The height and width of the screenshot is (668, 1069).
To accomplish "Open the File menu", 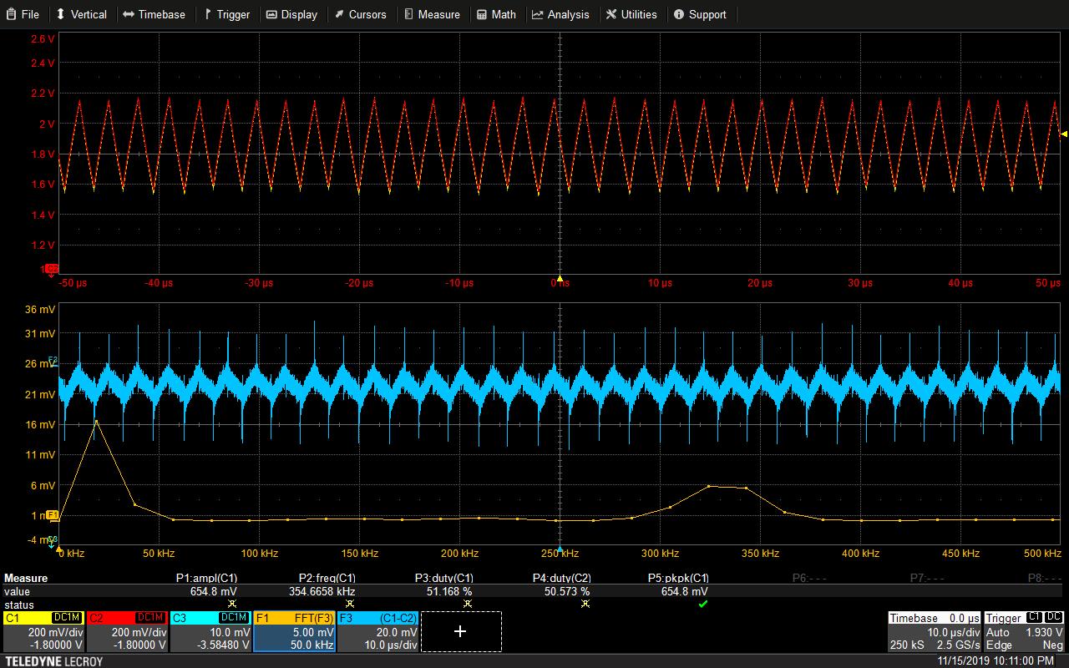I will coord(23,14).
